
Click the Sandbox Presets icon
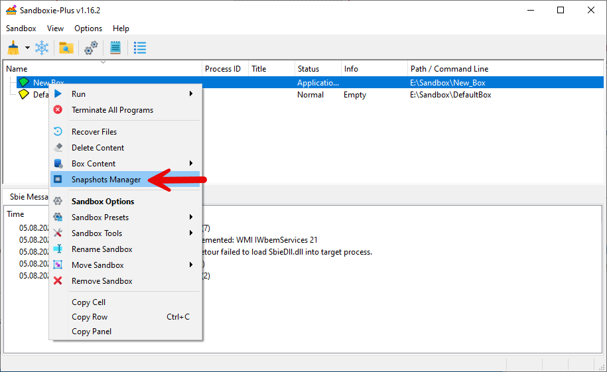58,217
